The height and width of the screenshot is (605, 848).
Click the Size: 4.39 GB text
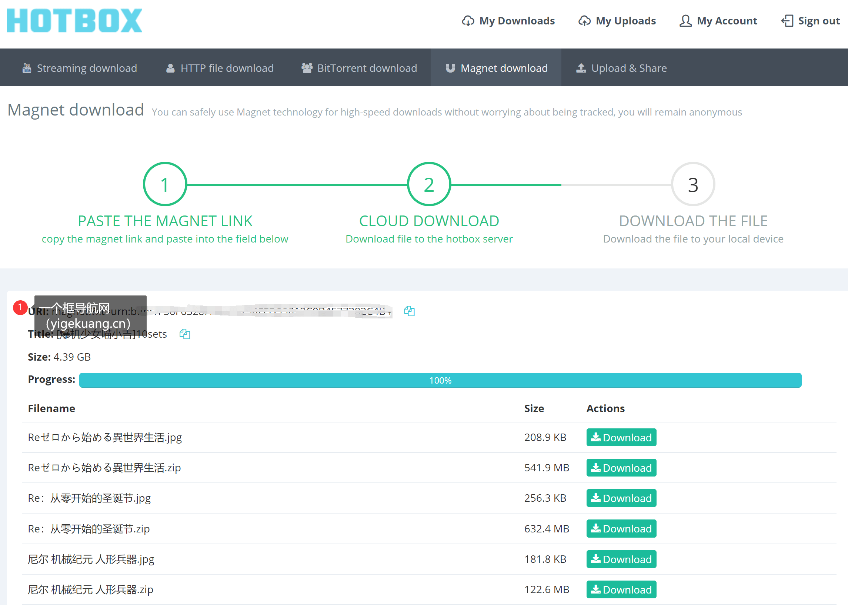(x=59, y=357)
